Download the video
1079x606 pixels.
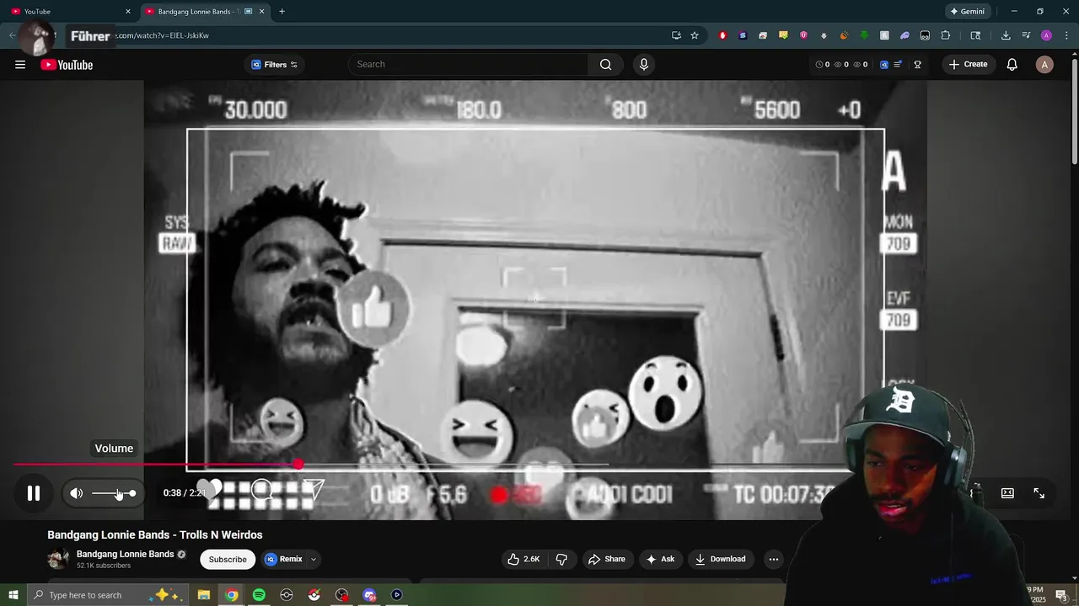720,559
